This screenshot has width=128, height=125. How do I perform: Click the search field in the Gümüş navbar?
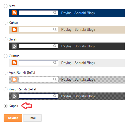tap(38, 63)
